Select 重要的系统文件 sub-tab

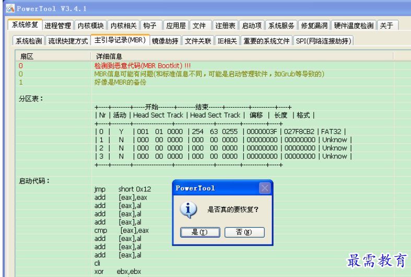(x=266, y=41)
